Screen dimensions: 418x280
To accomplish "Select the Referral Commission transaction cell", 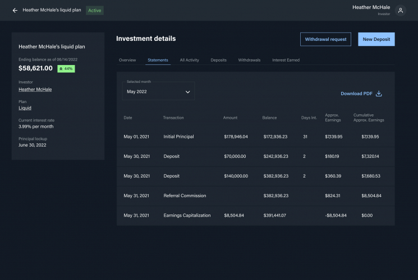I will tap(185, 195).
